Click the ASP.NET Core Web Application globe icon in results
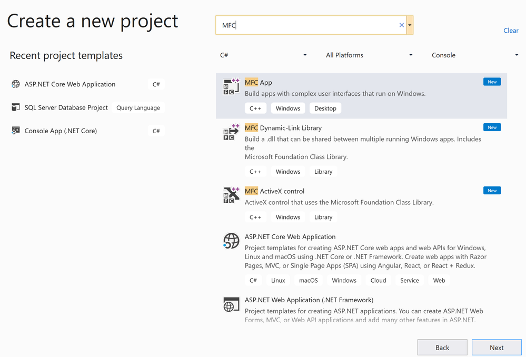Image resolution: width=526 pixels, height=357 pixels. click(x=231, y=241)
